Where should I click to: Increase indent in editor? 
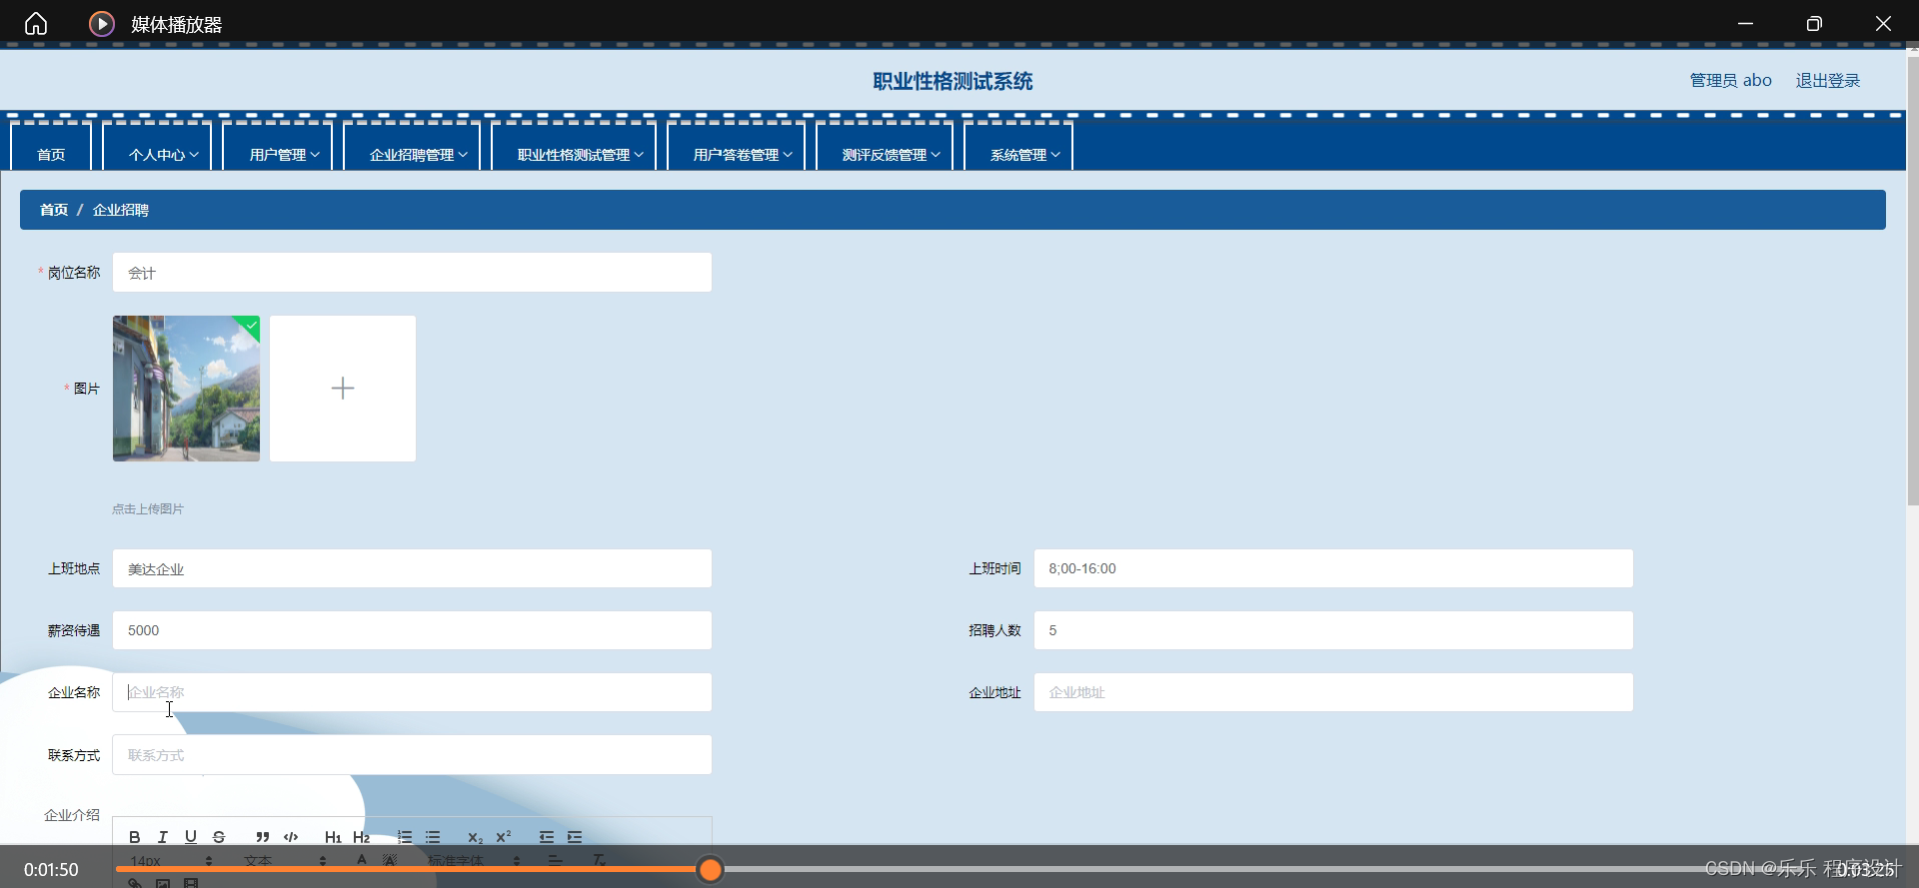click(x=575, y=837)
